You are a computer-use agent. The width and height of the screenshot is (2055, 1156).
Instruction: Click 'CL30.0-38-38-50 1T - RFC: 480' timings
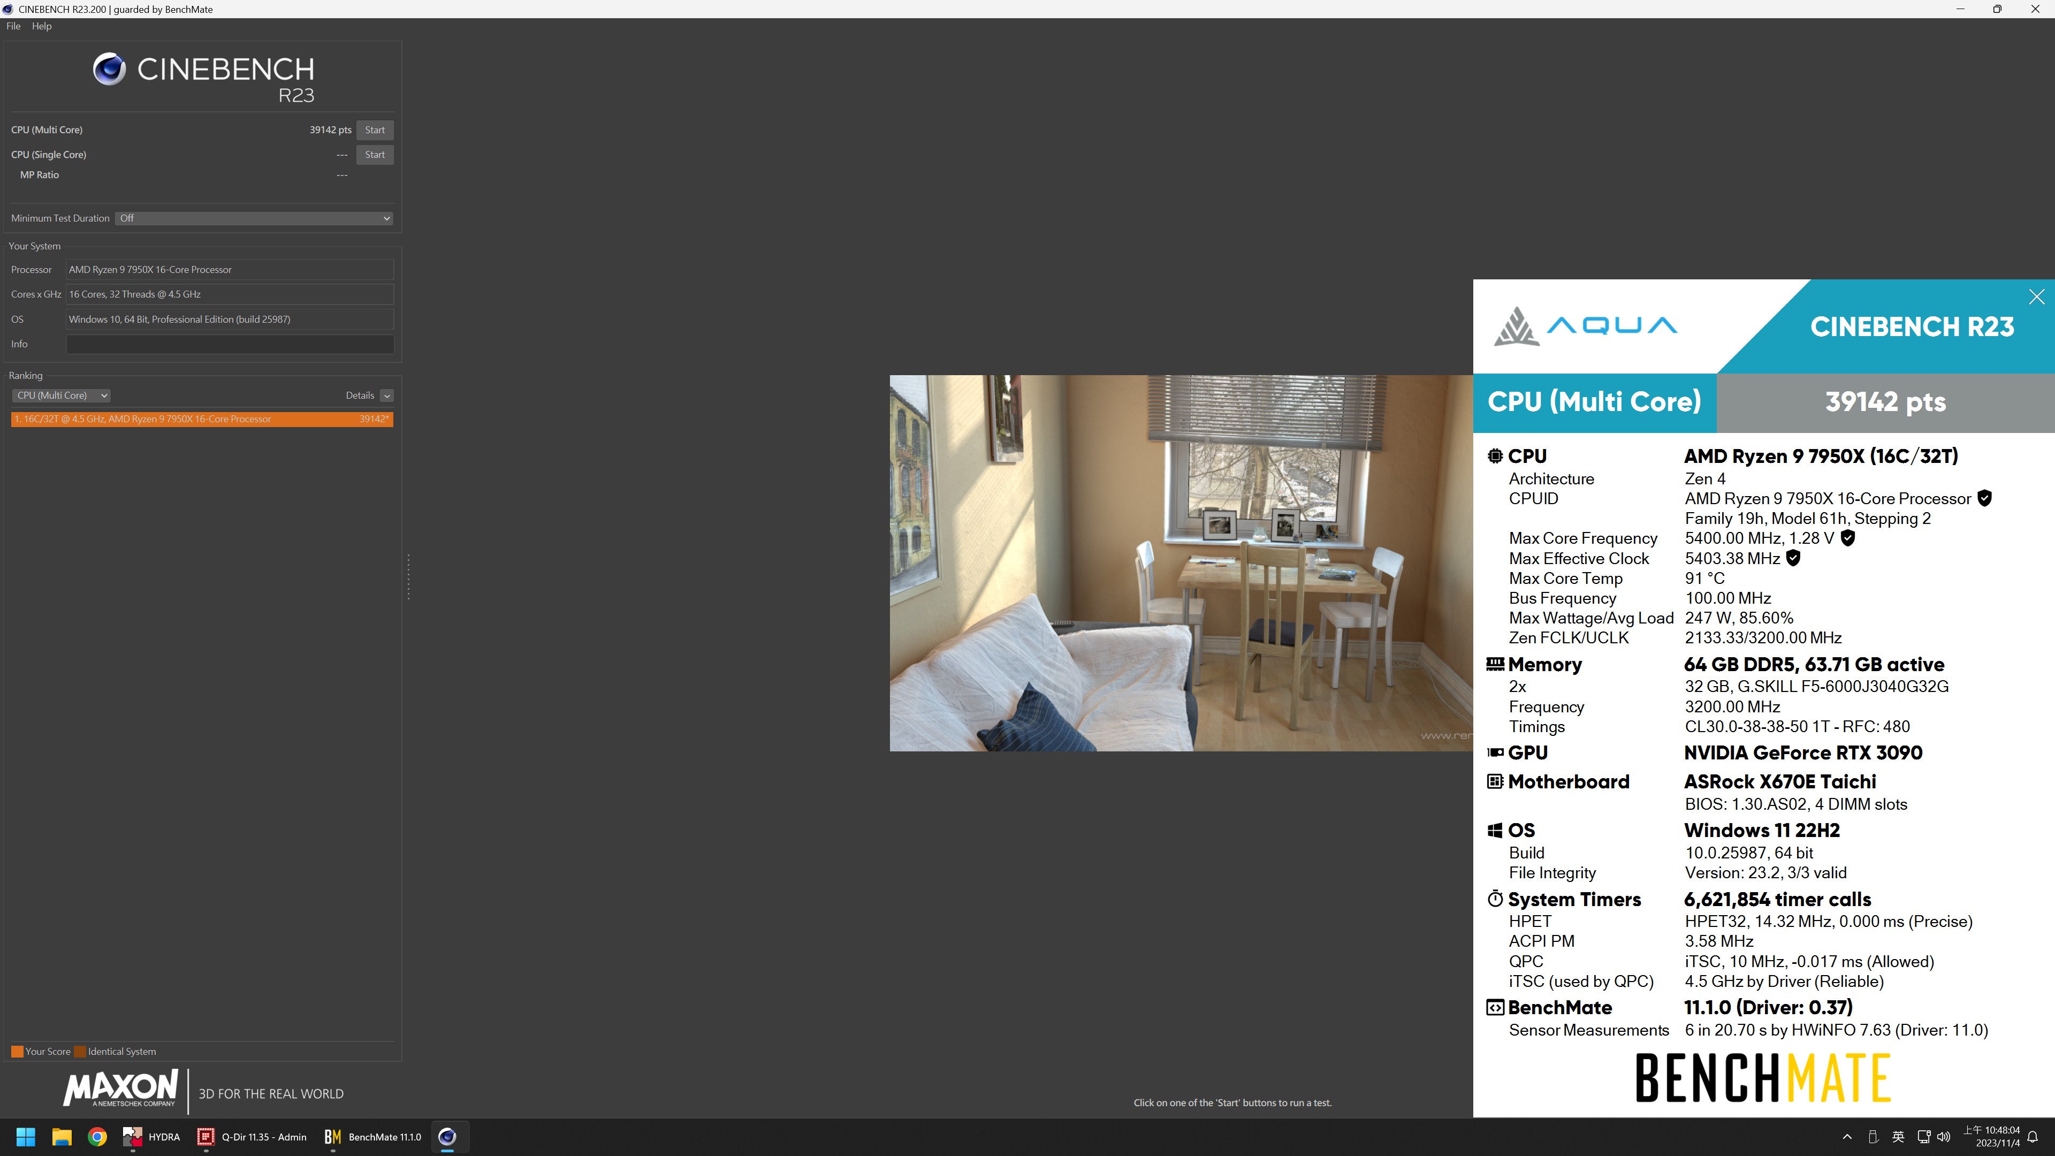click(x=1797, y=727)
